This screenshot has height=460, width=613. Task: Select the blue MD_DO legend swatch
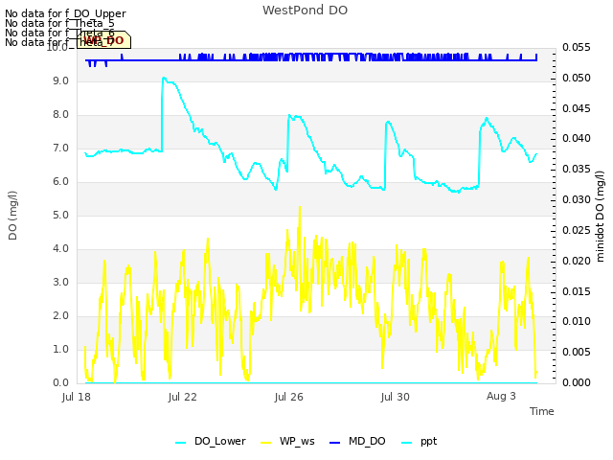335,443
